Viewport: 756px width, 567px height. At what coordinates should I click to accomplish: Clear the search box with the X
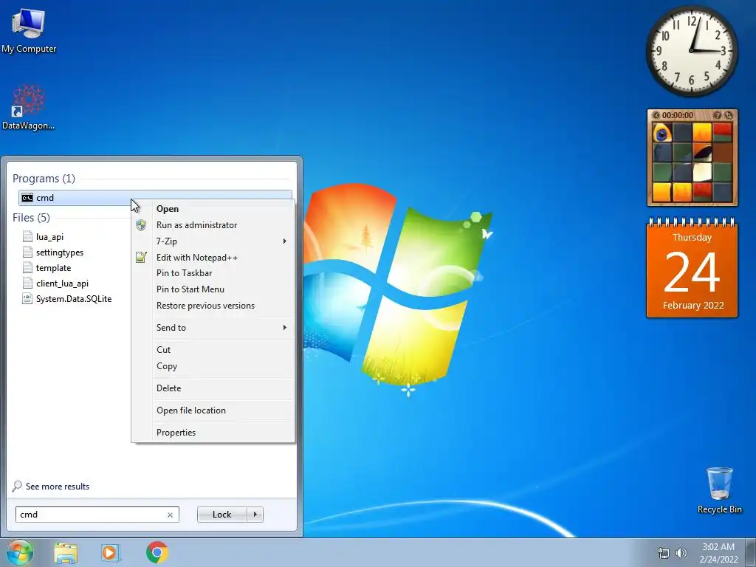click(x=171, y=515)
